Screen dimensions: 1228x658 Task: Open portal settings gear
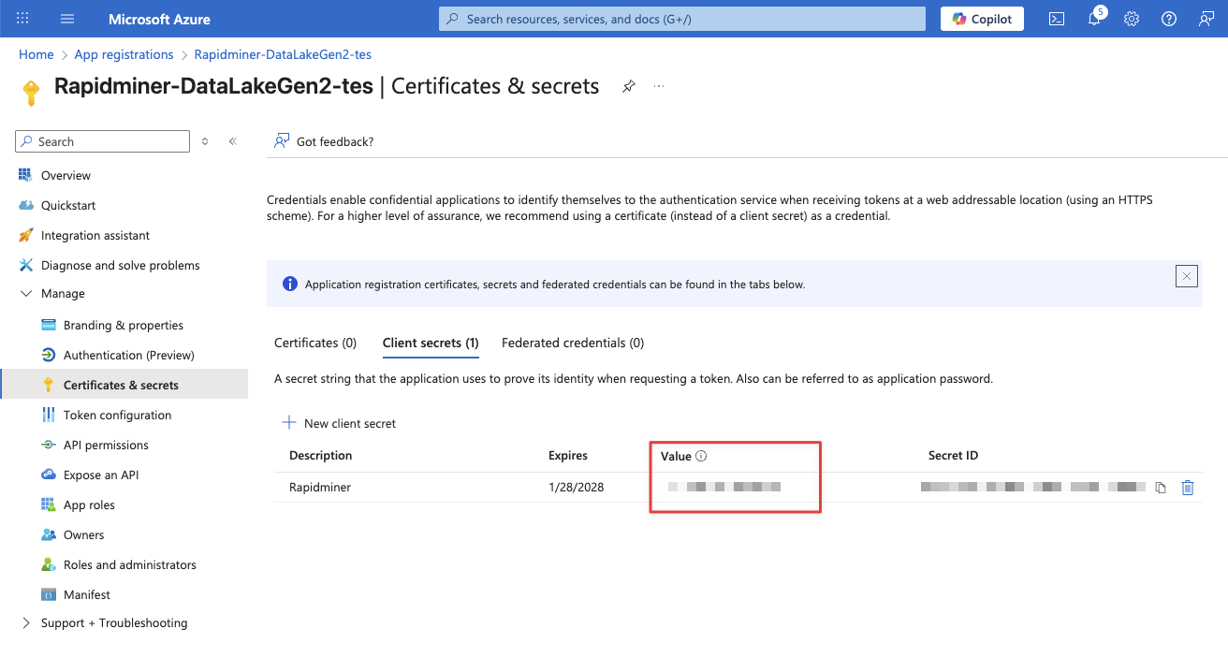point(1132,19)
